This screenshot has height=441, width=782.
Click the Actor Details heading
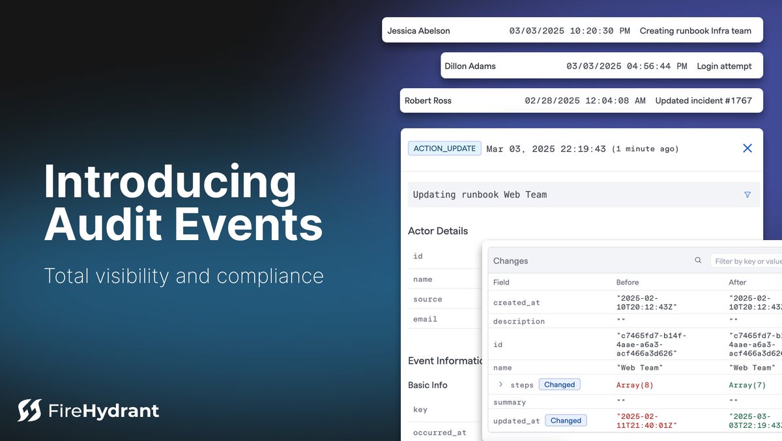438,231
